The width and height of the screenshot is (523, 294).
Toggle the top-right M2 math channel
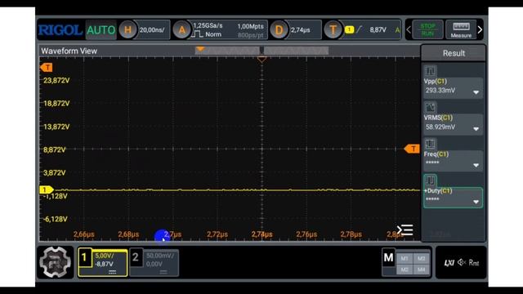[x=422, y=258]
